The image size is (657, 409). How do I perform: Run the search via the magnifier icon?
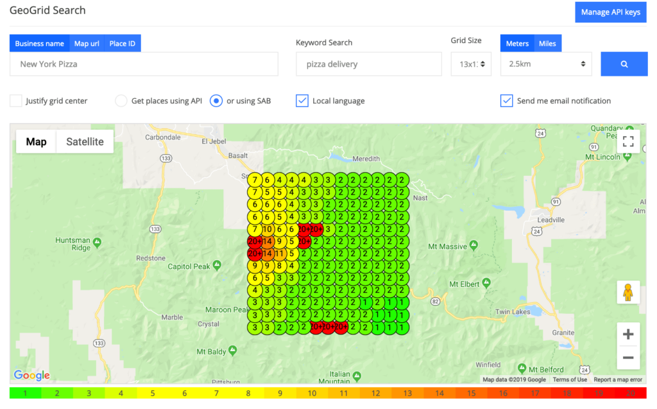coord(623,64)
